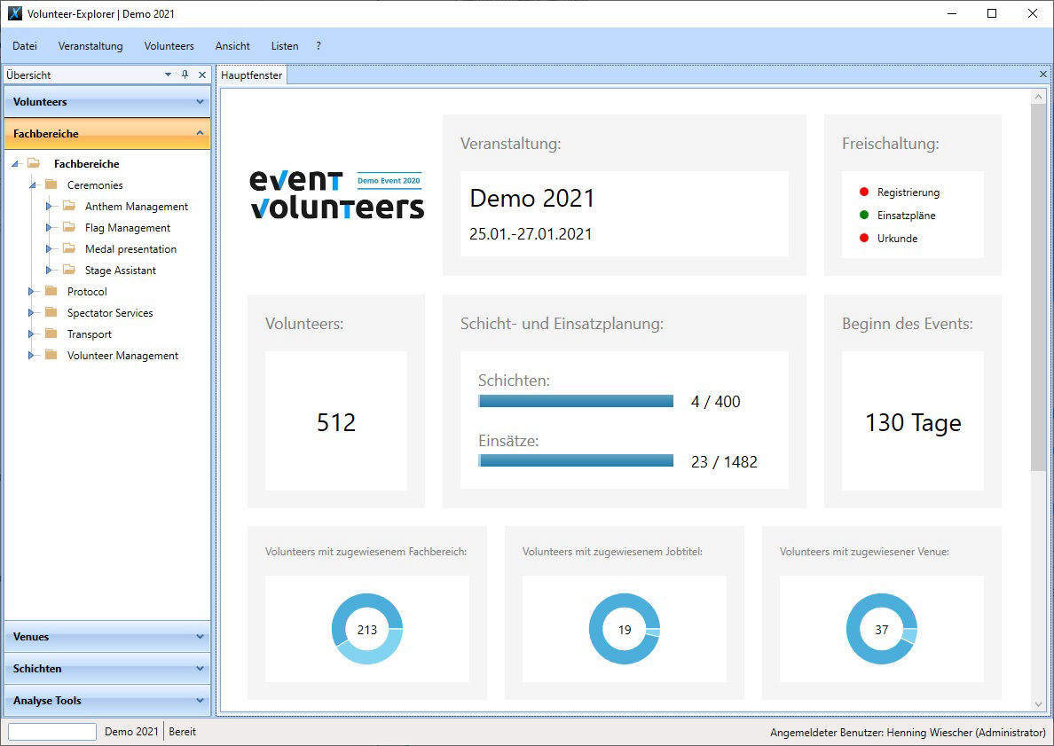This screenshot has height=746, width=1054.
Task: Open the Veranstaltung menu
Action: coord(90,45)
